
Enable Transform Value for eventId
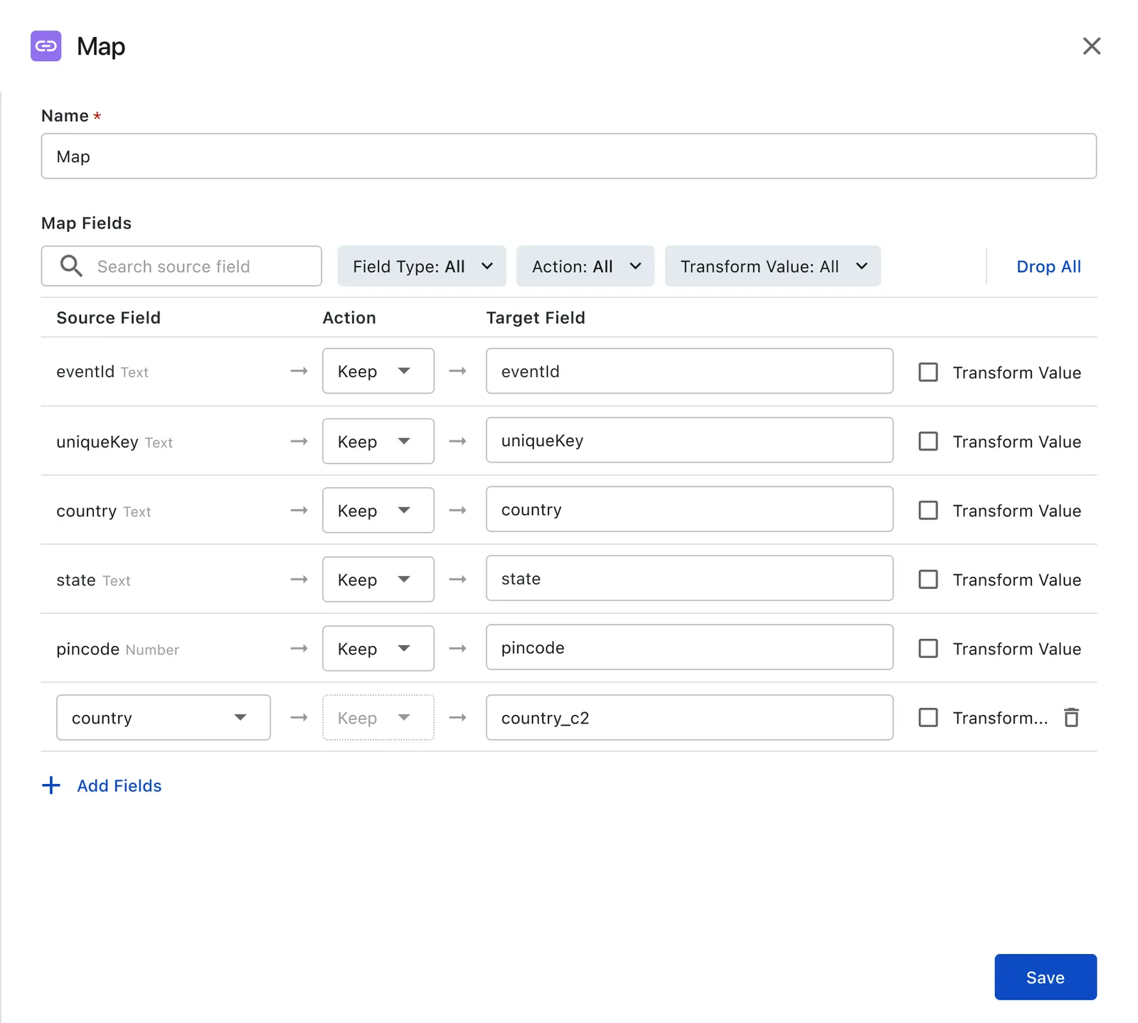coord(928,372)
